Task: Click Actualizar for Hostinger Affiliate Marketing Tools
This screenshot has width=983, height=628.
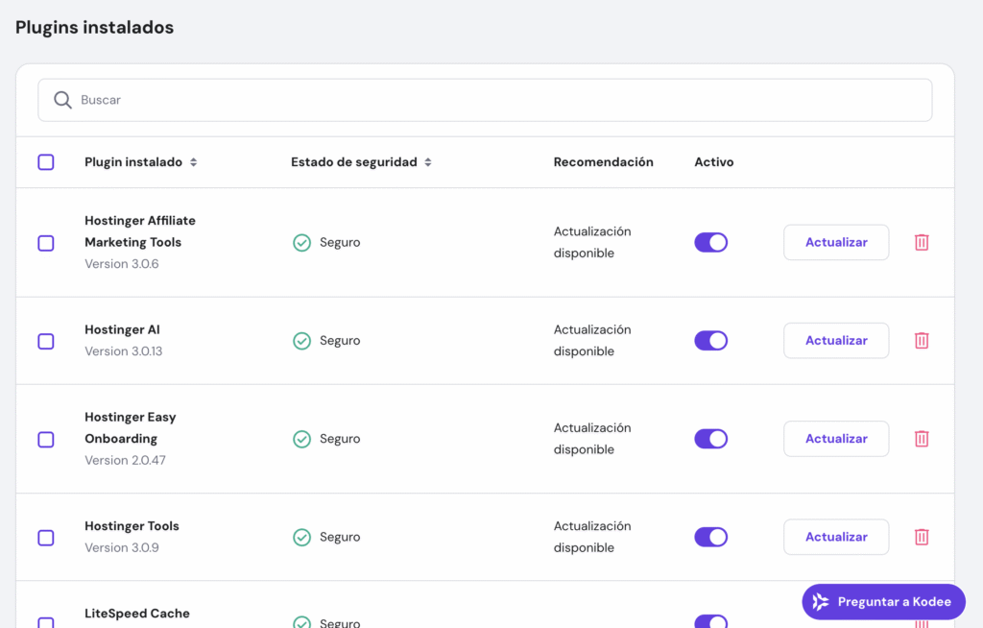Action: tap(835, 242)
